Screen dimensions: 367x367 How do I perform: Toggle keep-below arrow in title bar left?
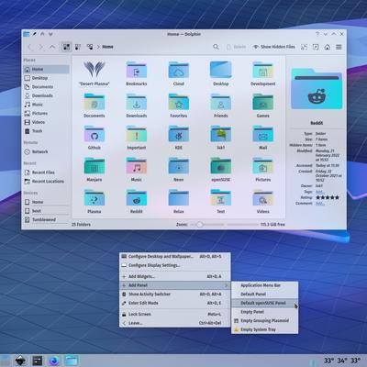coord(50,34)
